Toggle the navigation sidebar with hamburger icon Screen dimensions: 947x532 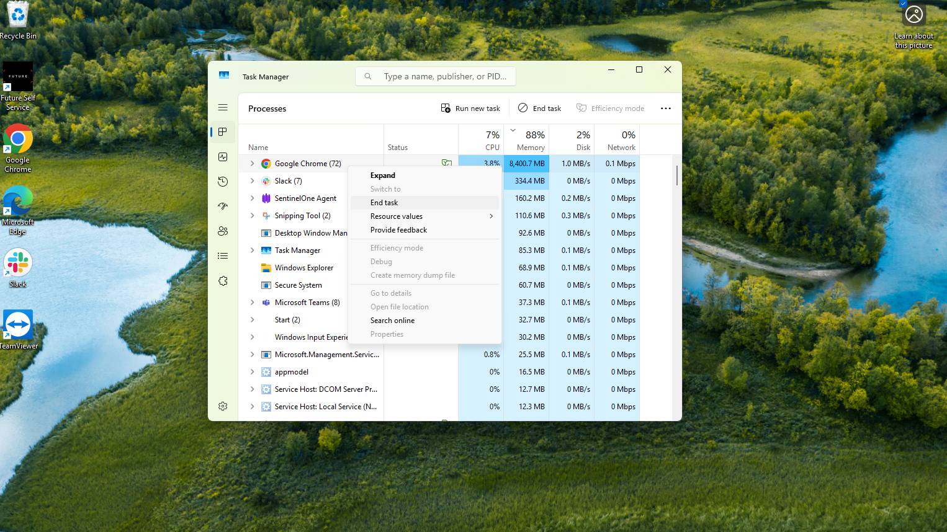coord(223,107)
